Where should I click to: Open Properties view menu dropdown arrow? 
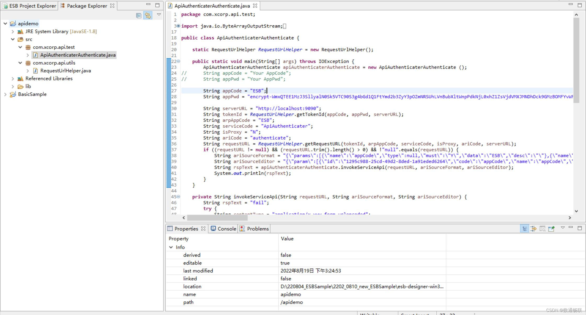(x=563, y=228)
